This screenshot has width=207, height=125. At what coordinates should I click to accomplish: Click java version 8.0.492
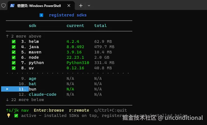click(75, 47)
